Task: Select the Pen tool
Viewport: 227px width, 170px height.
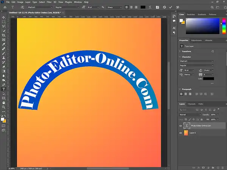Action: [4, 85]
